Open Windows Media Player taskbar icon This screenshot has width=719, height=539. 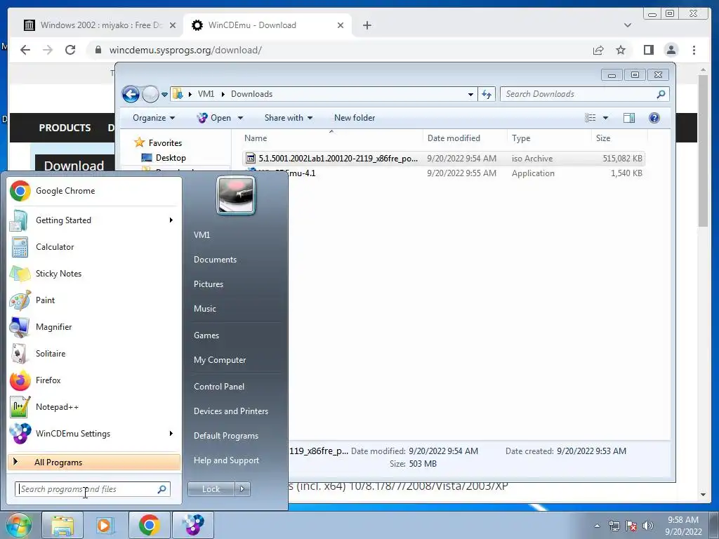pos(105,525)
